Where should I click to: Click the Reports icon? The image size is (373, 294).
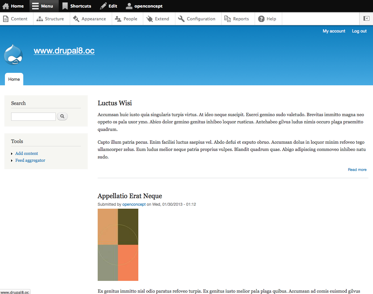click(x=227, y=19)
